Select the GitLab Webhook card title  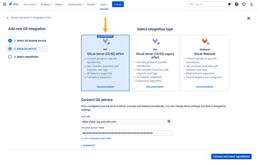click(205, 54)
